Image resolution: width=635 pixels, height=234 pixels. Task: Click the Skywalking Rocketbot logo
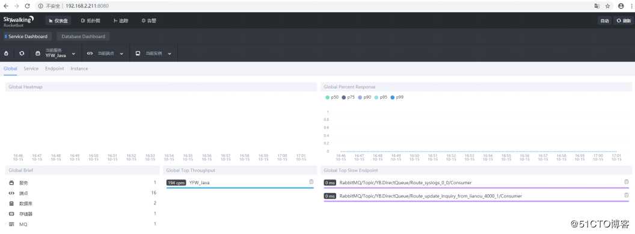pos(19,21)
